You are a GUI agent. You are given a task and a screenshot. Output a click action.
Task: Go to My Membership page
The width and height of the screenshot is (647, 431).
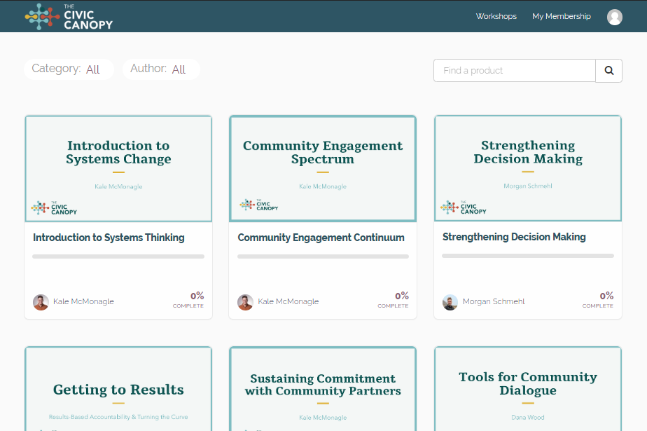click(561, 16)
